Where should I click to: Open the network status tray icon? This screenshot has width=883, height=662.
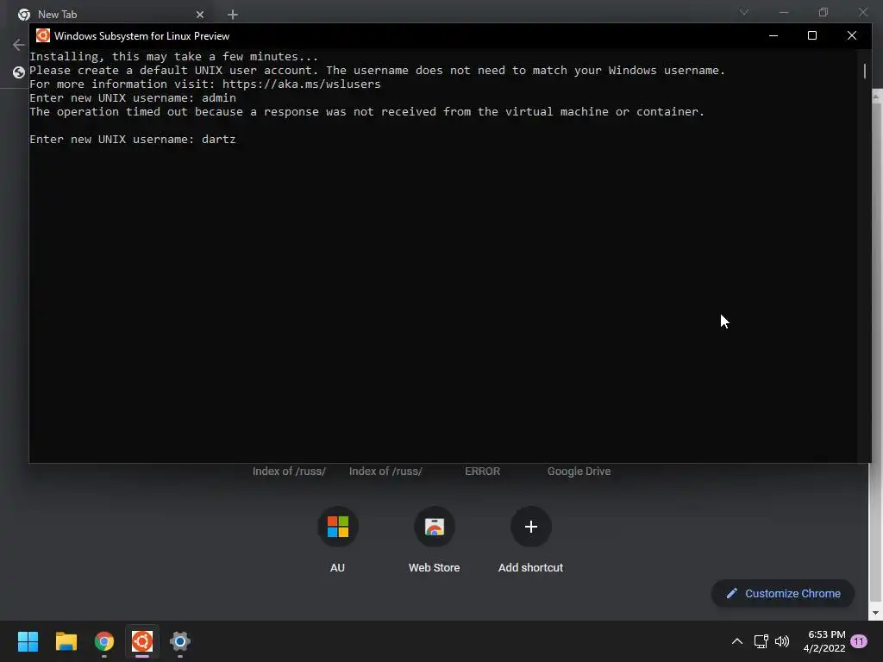761,641
